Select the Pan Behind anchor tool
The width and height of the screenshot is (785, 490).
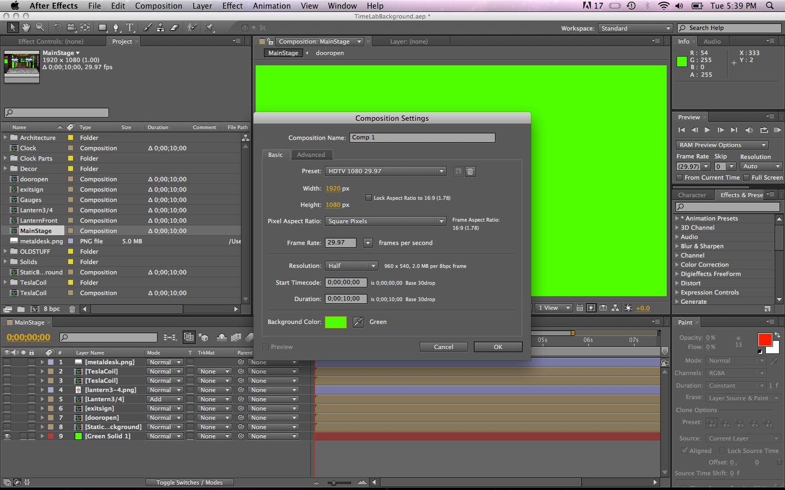(85, 27)
